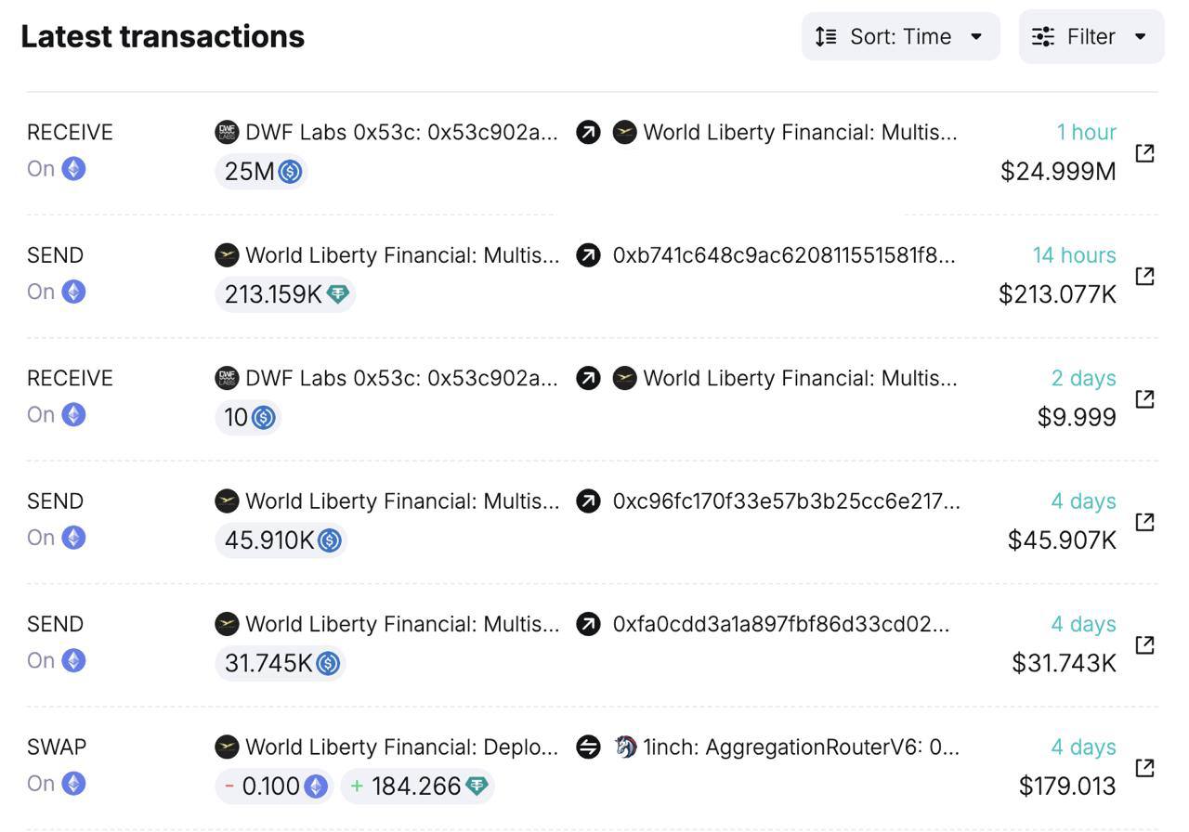Viewport: 1189px width, 832px height.
Task: Open external link for 25M receive transaction
Action: (x=1144, y=153)
